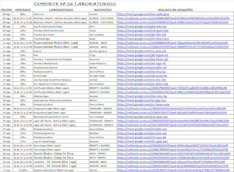
Task: Select the ENLACE DE REUNIÒN column header
Action: pos(175,10)
